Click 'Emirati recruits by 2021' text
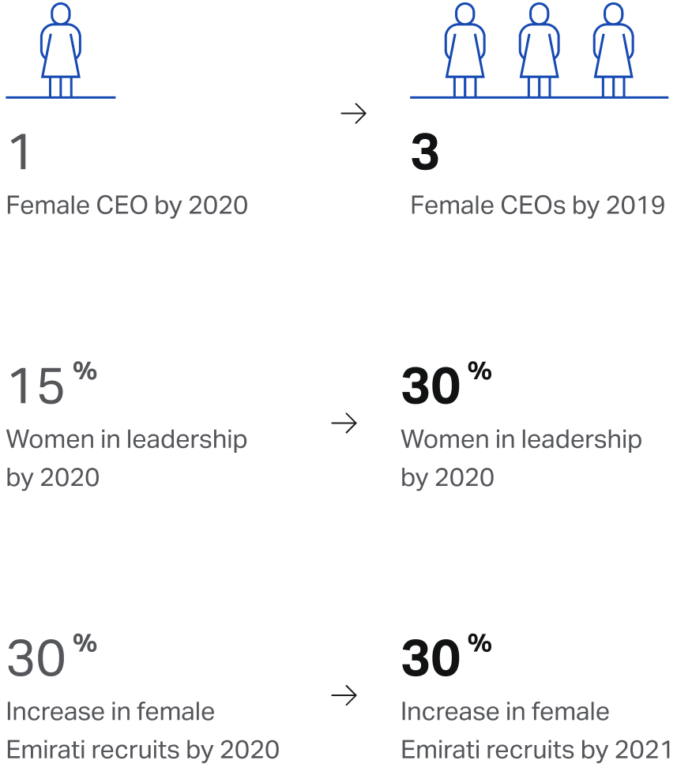677x783 pixels. point(536,750)
